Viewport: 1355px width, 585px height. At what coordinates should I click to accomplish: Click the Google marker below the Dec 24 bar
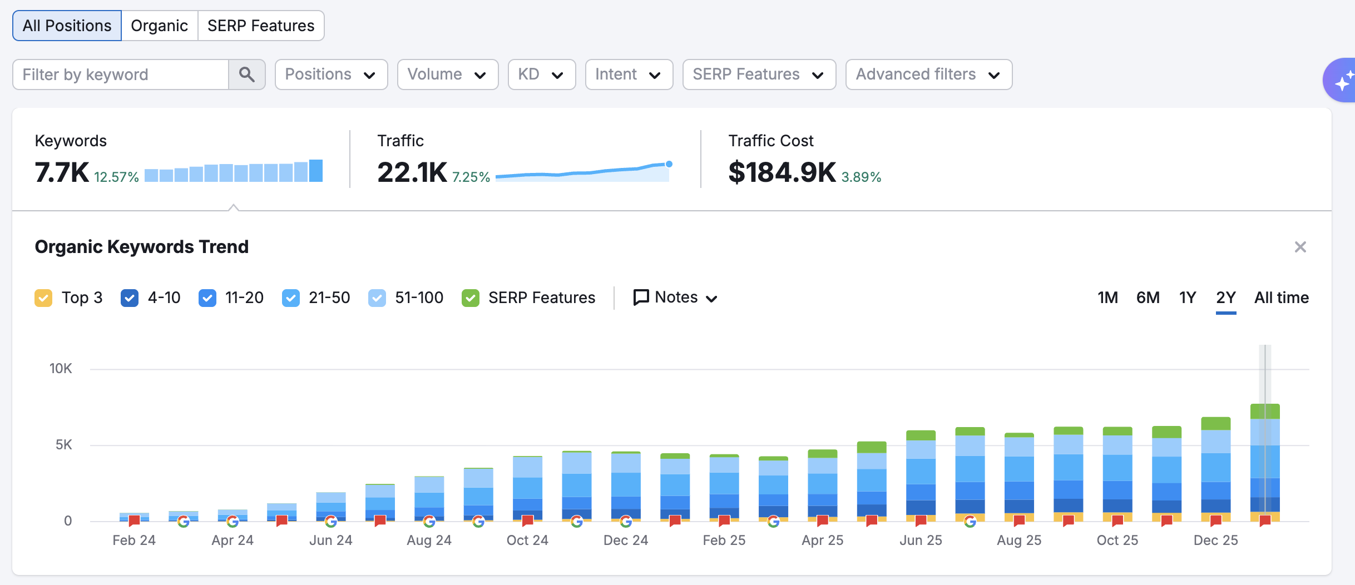627,522
